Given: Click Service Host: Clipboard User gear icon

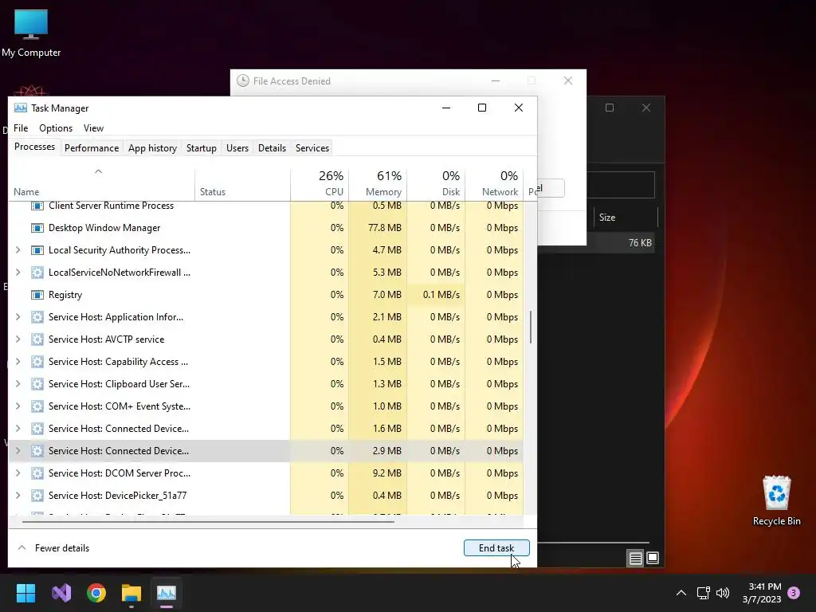Looking at the screenshot, I should click(x=37, y=384).
